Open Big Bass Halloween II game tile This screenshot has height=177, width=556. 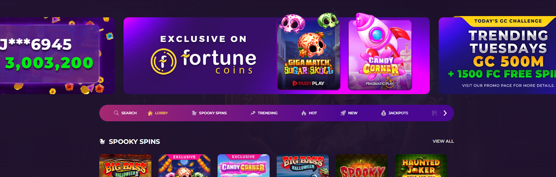(125, 166)
